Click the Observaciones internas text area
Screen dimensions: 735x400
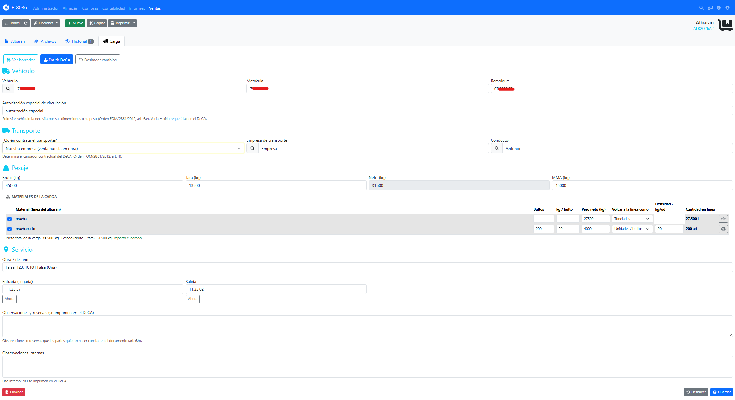tap(368, 366)
